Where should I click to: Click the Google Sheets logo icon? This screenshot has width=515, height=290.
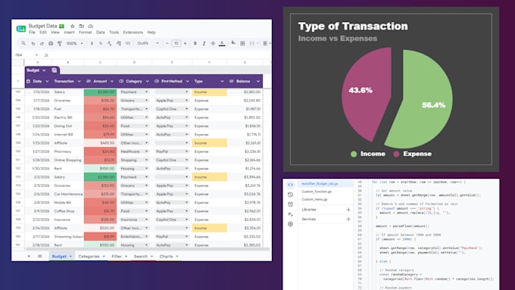click(x=21, y=29)
